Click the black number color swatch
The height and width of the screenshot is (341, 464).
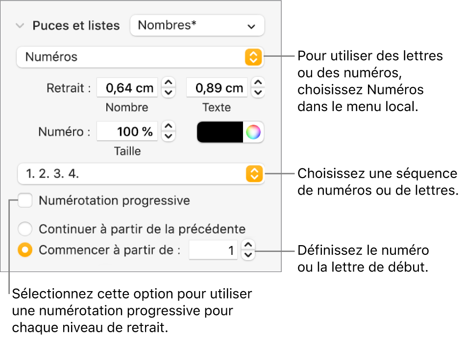[x=220, y=132]
